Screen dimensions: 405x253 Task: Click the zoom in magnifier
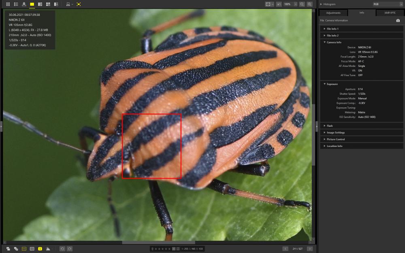(309, 4)
